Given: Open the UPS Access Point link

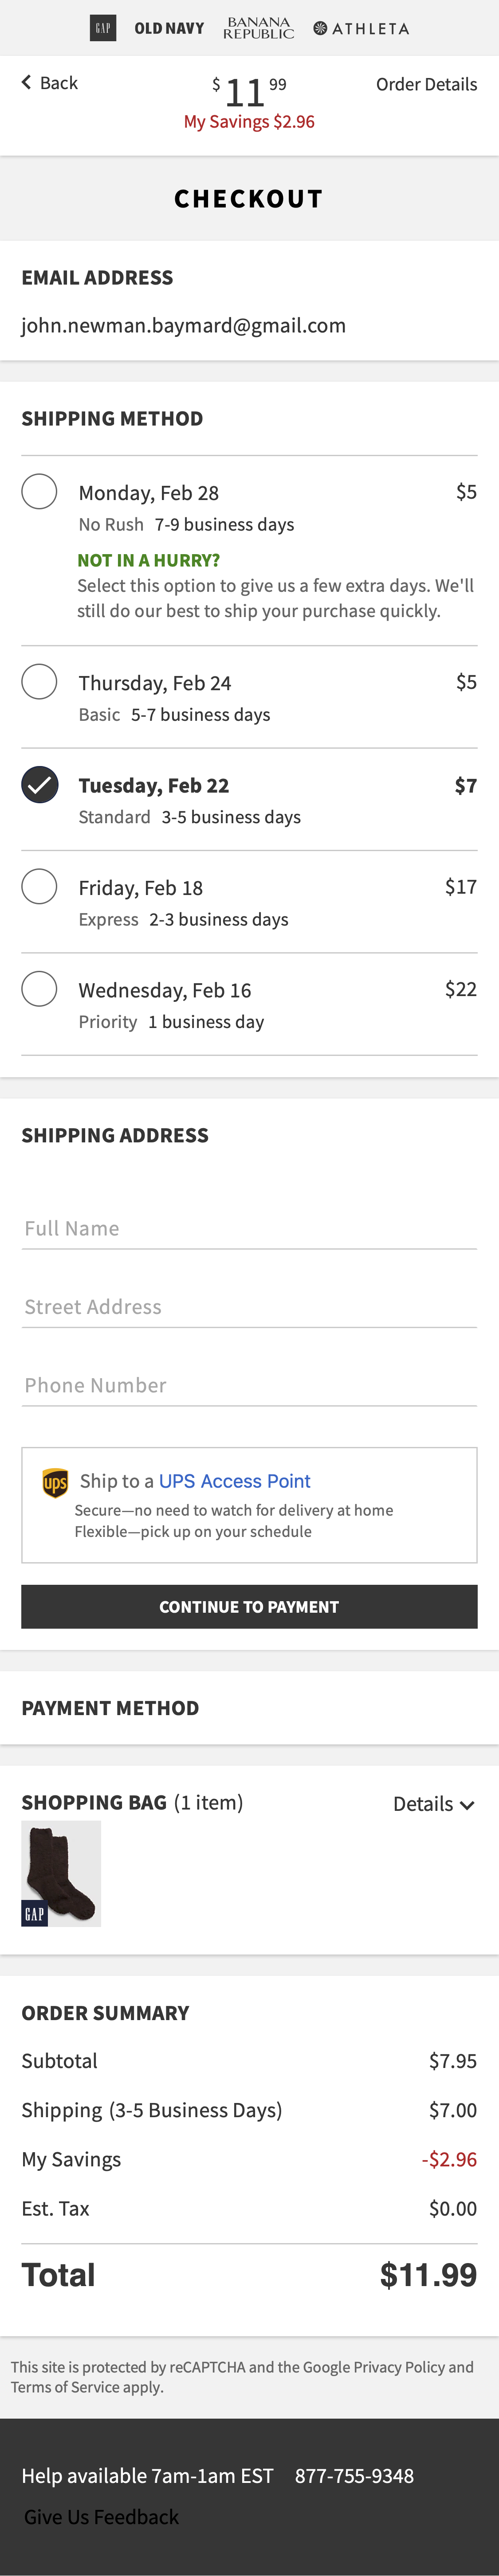Looking at the screenshot, I should tap(234, 1481).
